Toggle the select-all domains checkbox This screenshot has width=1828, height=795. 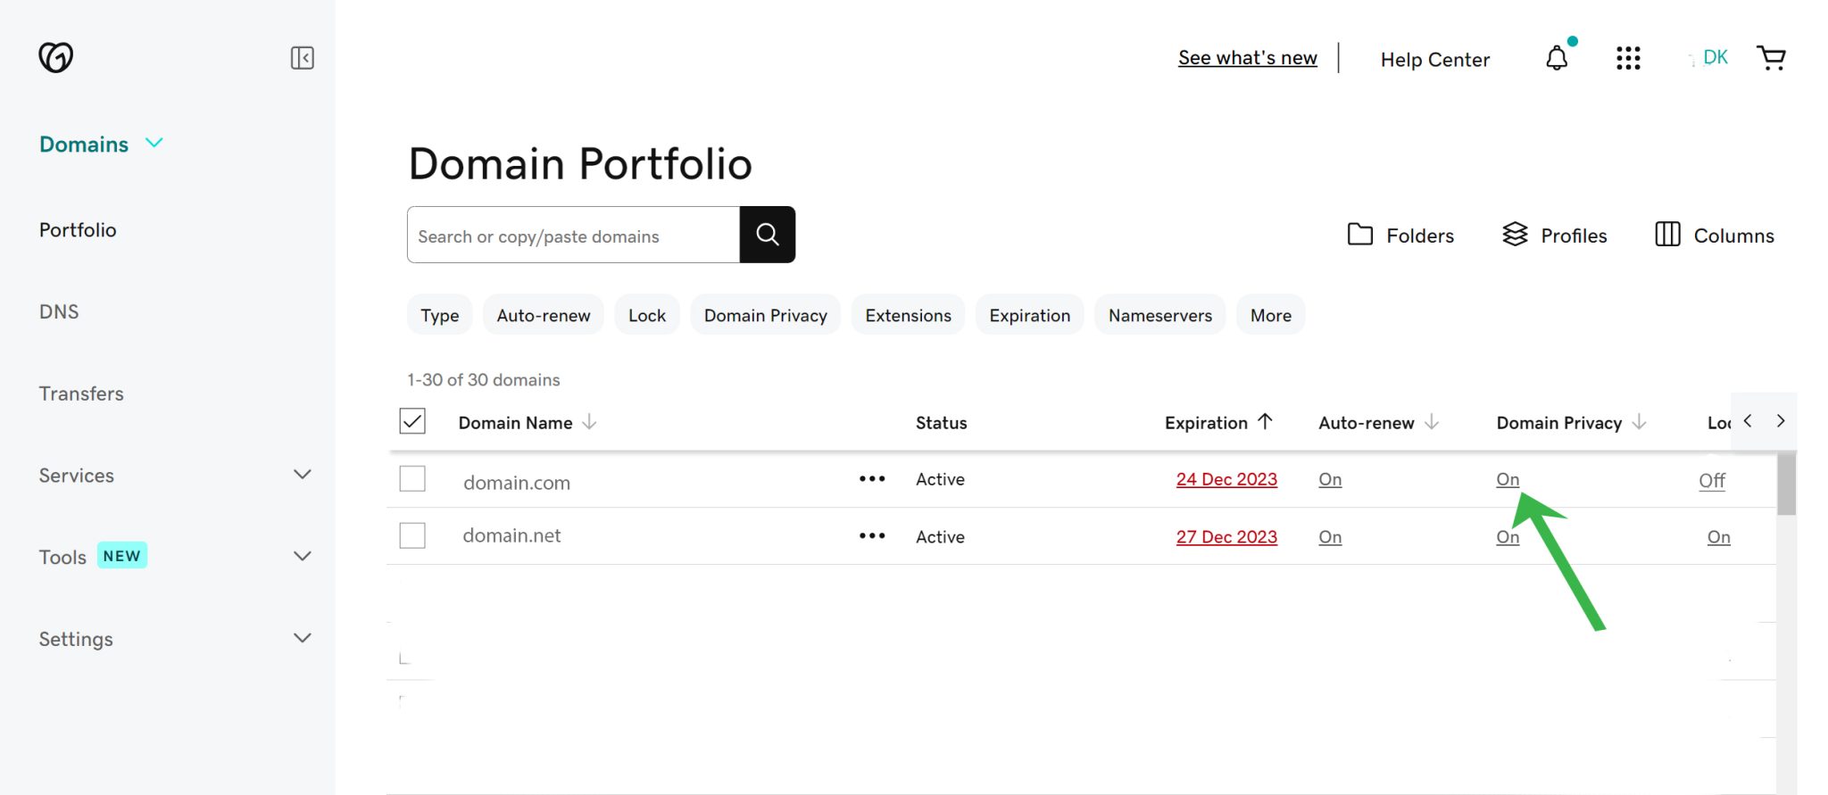pos(412,421)
